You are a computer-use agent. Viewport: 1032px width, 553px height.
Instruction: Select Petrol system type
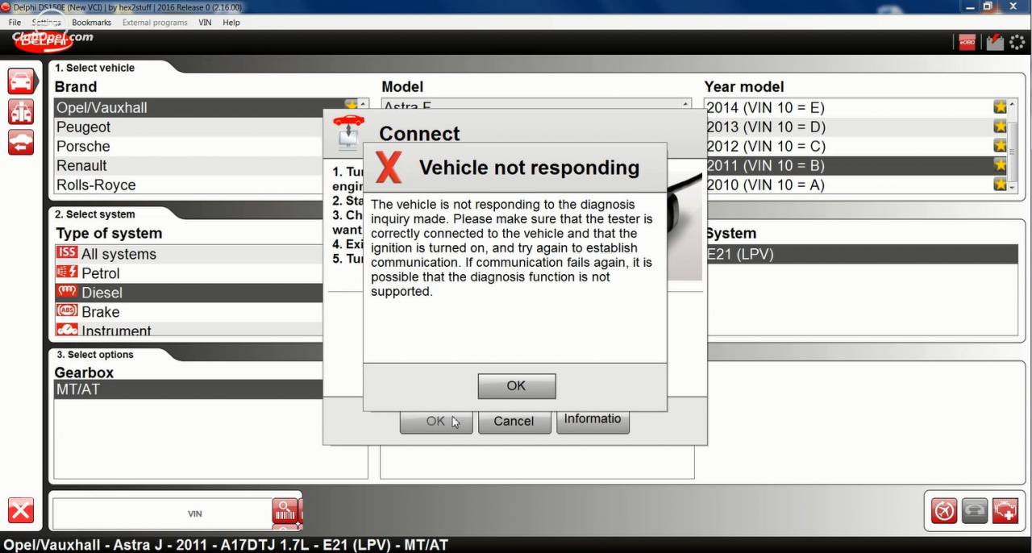pyautogui.click(x=189, y=272)
